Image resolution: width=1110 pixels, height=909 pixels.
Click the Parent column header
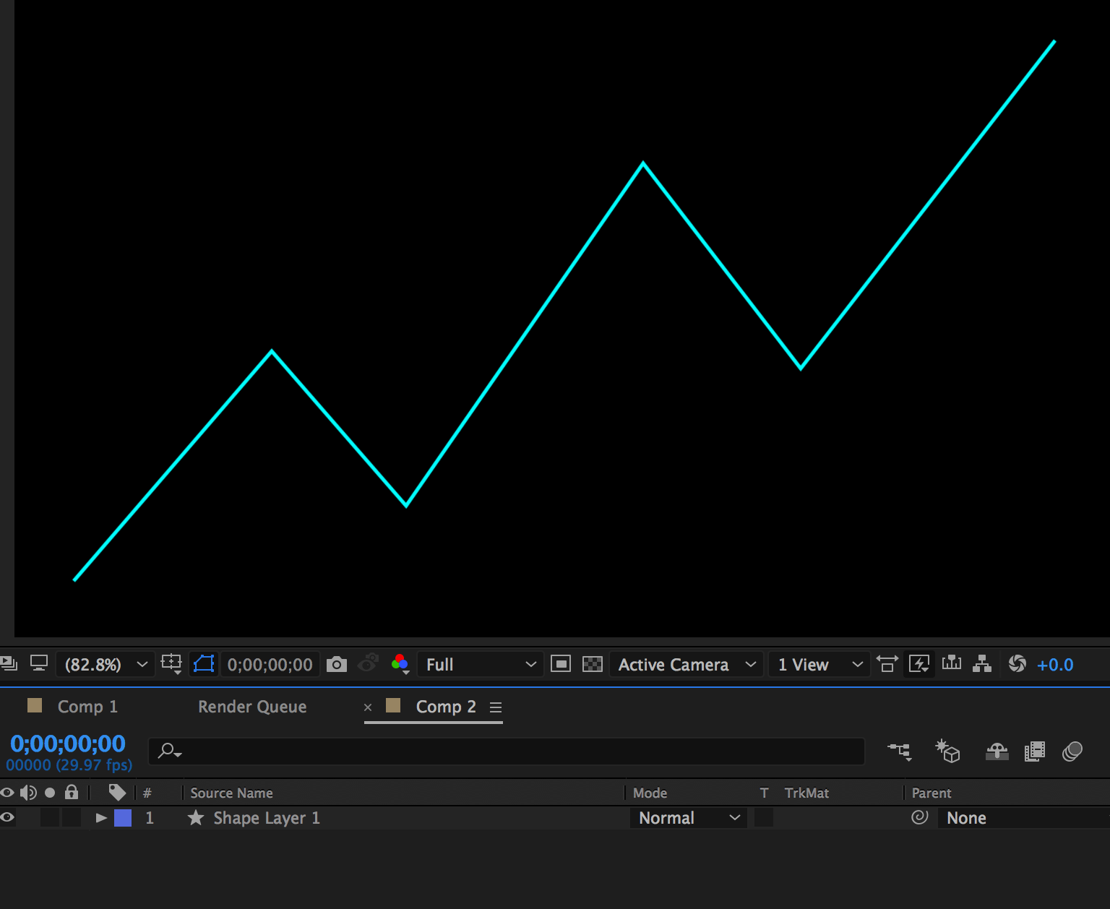tap(932, 793)
